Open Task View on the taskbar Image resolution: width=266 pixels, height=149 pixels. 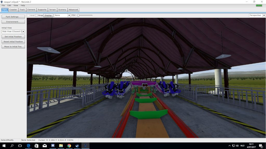(20, 146)
